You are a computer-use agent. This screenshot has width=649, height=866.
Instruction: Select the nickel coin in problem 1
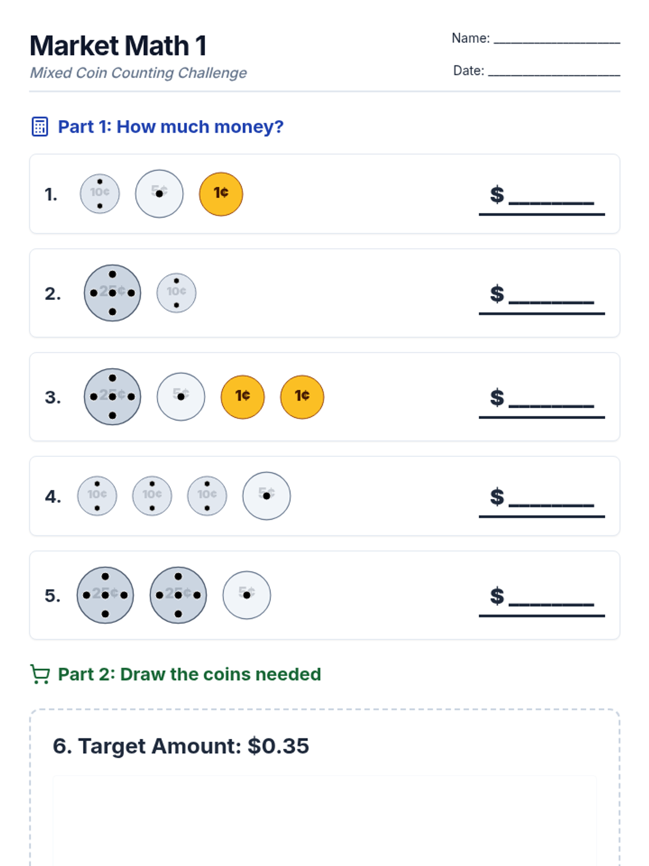pos(159,194)
